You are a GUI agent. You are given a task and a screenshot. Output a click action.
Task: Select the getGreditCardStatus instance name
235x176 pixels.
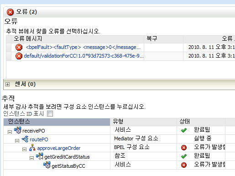tap(67, 157)
